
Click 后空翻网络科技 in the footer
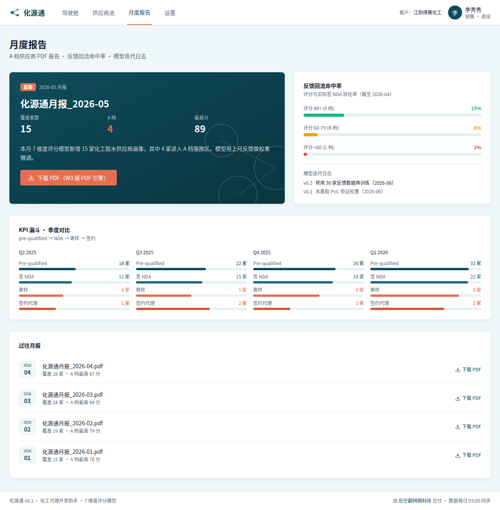(415, 501)
